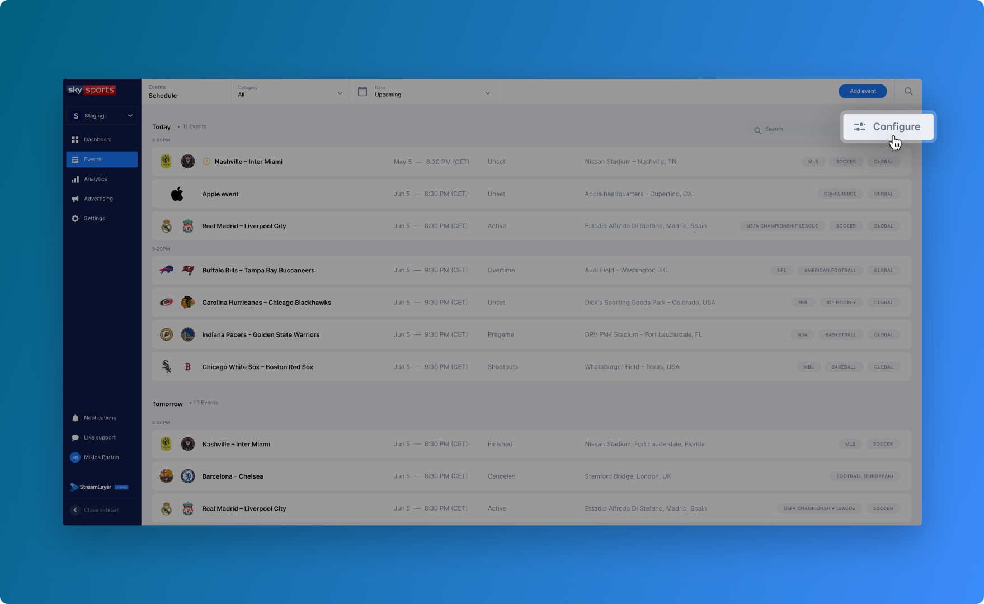Click the Notifications bell icon
The width and height of the screenshot is (984, 604).
pyautogui.click(x=75, y=418)
